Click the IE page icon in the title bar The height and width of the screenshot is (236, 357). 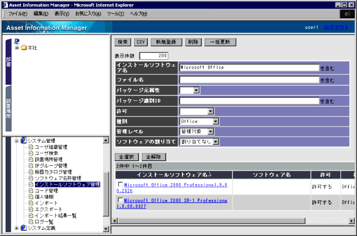(5, 5)
